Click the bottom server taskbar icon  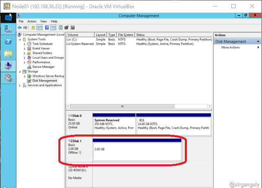pyautogui.click(x=8, y=78)
